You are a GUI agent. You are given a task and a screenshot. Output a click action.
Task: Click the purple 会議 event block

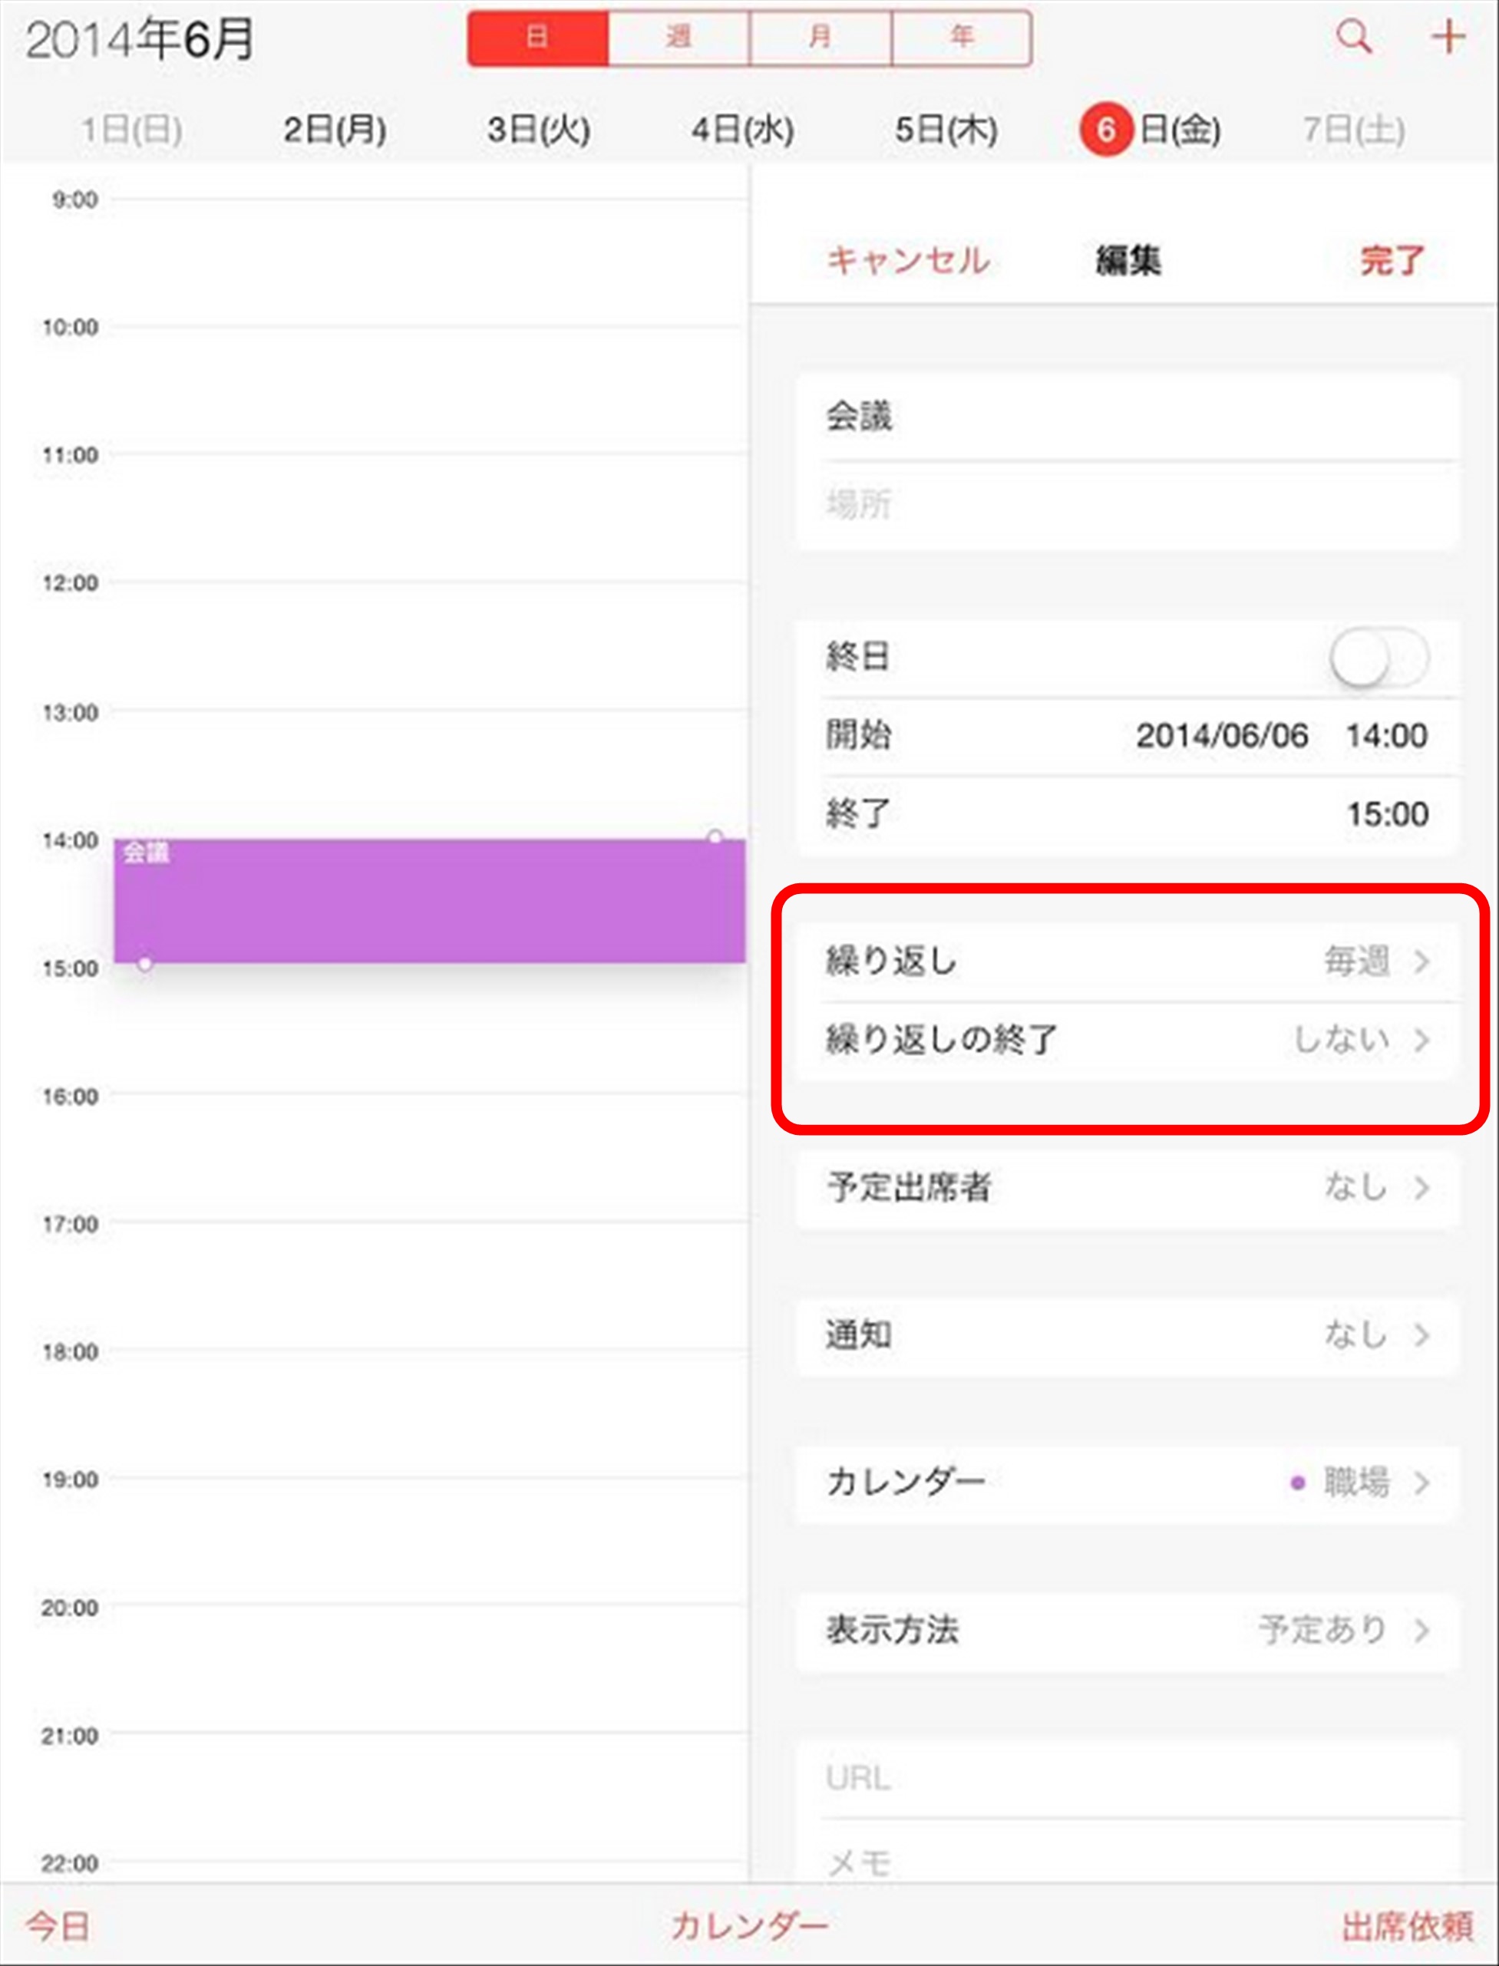(430, 901)
